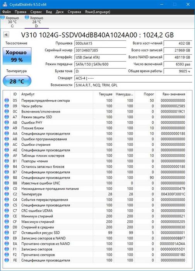This screenshot has width=195, height=271.
Task: Click the Хорошо 99 % health status button
Action: [x=17, y=56]
